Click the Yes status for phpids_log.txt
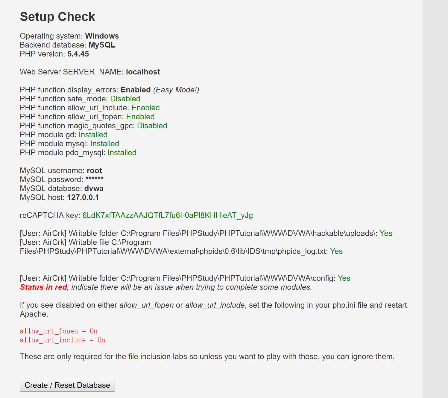The image size is (448, 398). (336, 251)
